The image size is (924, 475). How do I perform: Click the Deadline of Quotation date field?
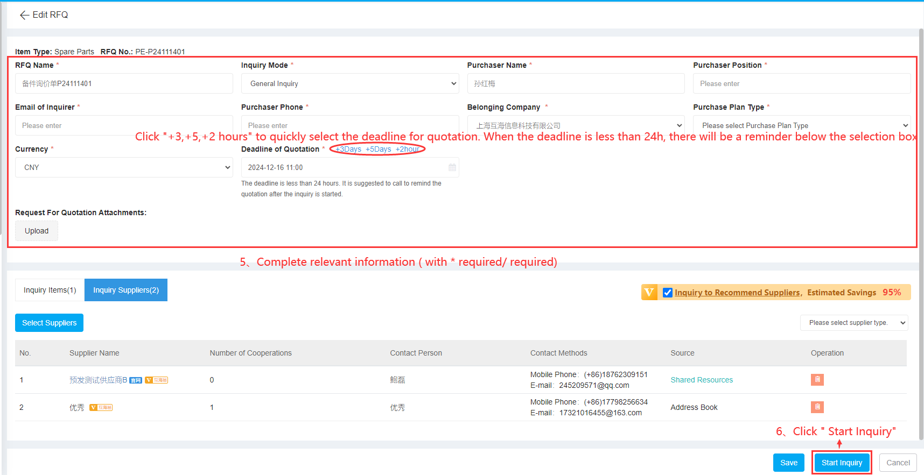point(350,167)
